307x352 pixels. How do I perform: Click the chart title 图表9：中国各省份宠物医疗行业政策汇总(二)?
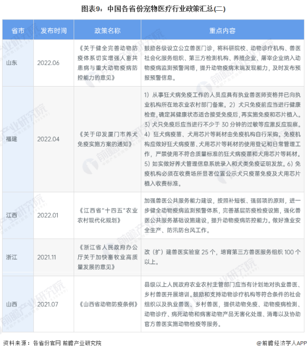[153, 9]
